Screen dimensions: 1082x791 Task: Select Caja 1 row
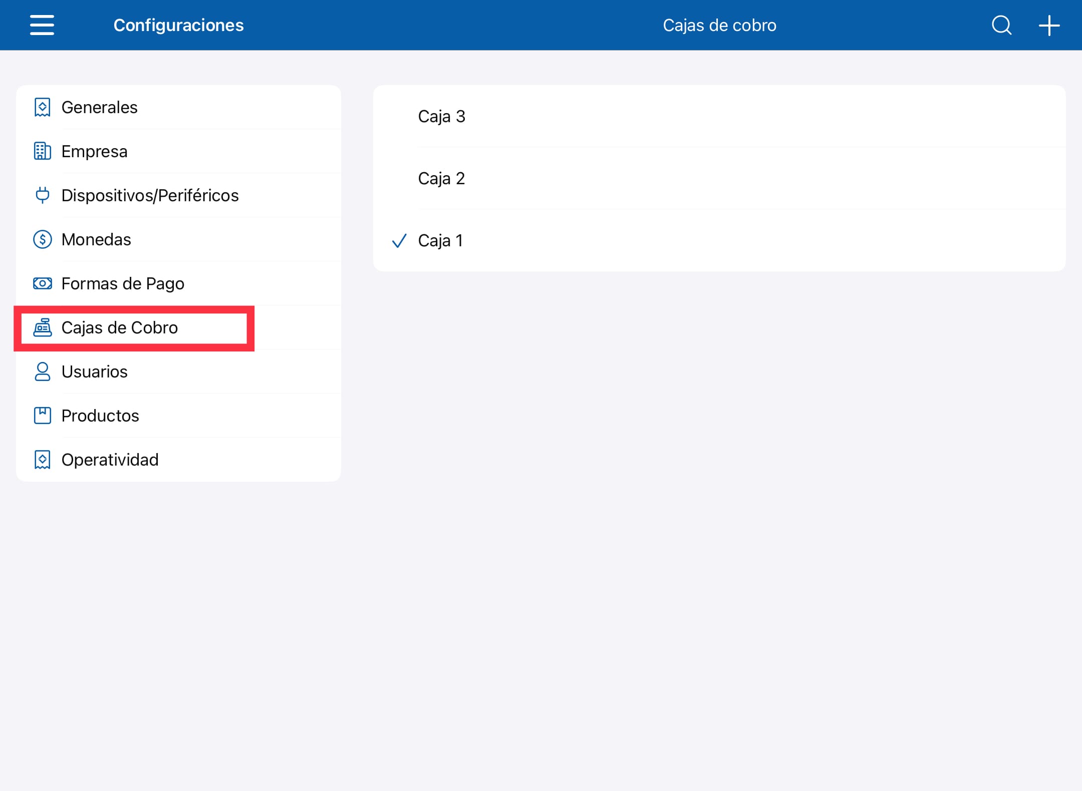[719, 240]
